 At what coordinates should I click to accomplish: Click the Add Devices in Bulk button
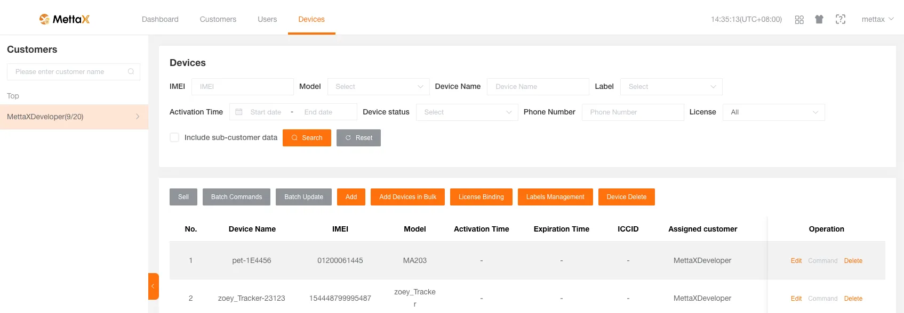(407, 197)
